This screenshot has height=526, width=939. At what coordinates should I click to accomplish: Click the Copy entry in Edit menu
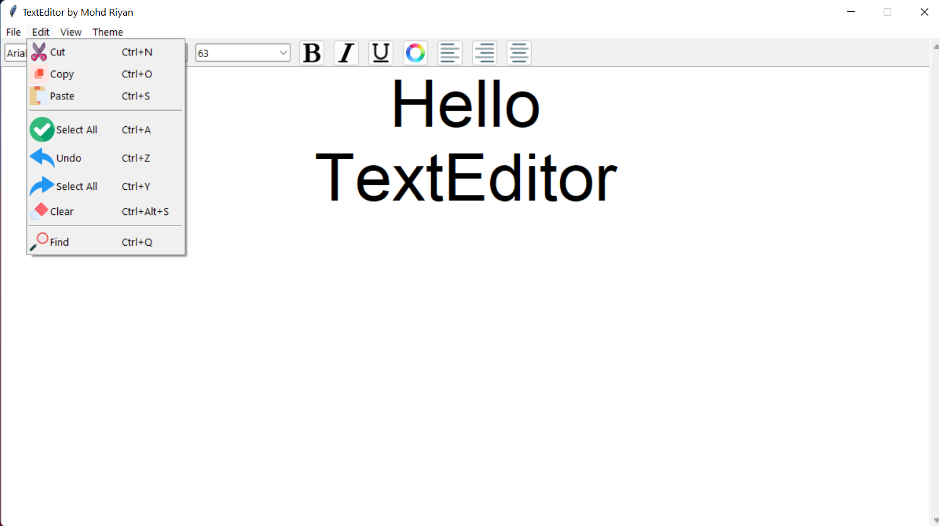[62, 74]
